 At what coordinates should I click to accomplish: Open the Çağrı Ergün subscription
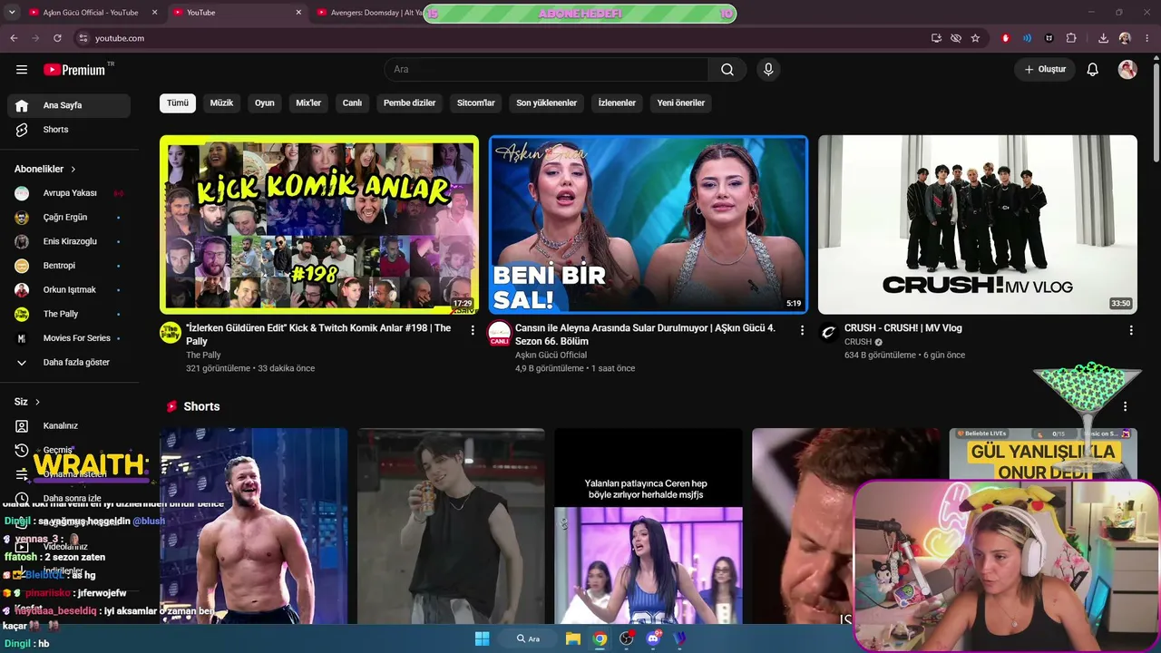click(x=69, y=218)
